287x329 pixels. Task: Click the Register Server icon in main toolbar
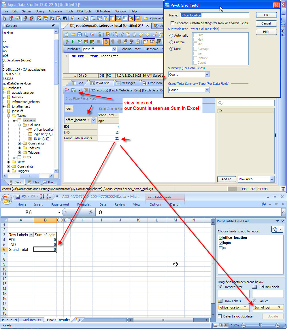pos(5,18)
